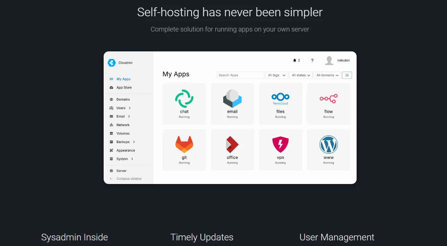The image size is (447, 246).
Task: Open the All states dropdown
Action: coord(301,75)
